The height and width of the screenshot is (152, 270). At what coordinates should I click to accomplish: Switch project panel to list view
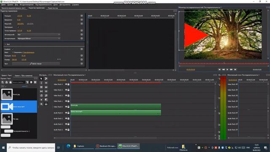(x=31, y=82)
